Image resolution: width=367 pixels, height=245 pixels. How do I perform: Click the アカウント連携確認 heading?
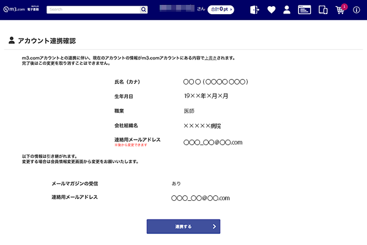(47, 40)
